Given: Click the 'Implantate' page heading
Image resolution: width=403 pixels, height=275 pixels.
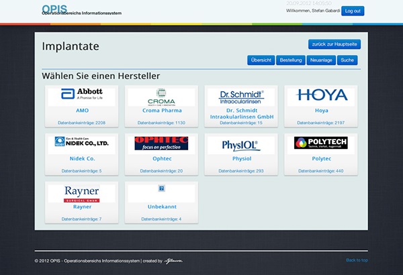Looking at the screenshot, I should [x=71, y=46].
